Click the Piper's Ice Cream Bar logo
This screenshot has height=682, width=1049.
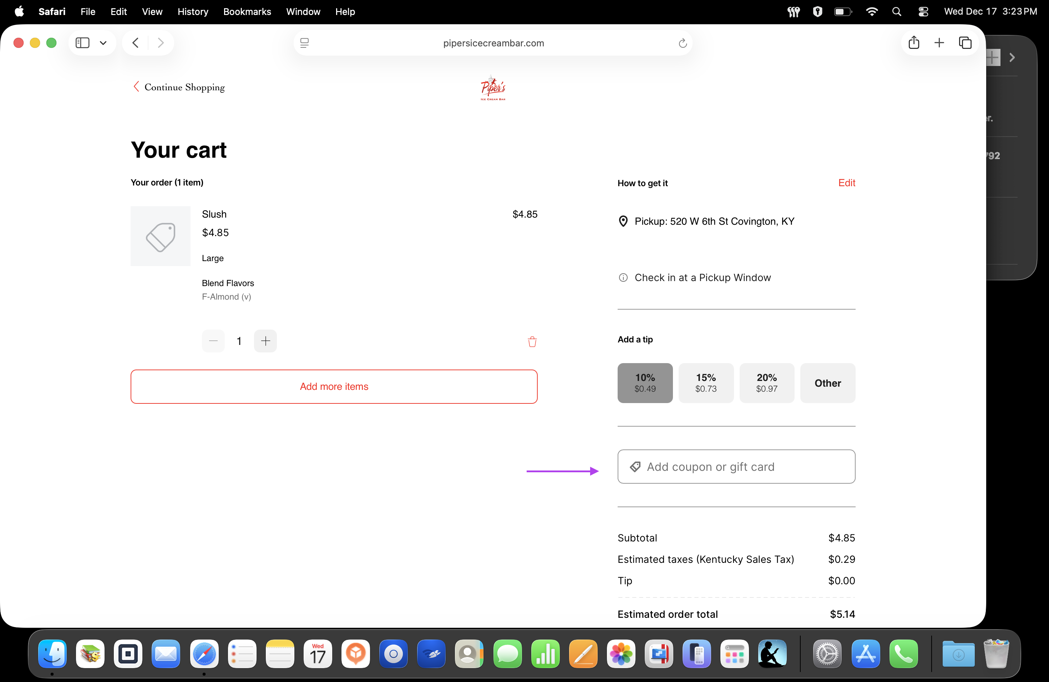coord(493,87)
